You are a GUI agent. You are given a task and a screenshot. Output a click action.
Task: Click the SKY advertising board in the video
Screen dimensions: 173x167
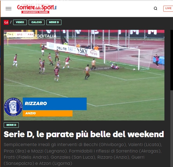tap(82, 51)
